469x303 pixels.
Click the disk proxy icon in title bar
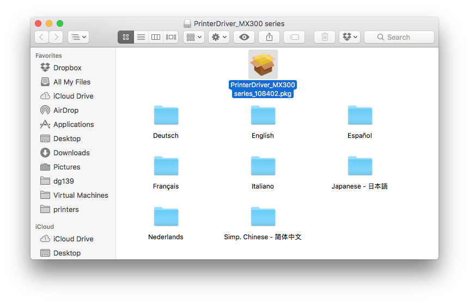click(x=187, y=23)
